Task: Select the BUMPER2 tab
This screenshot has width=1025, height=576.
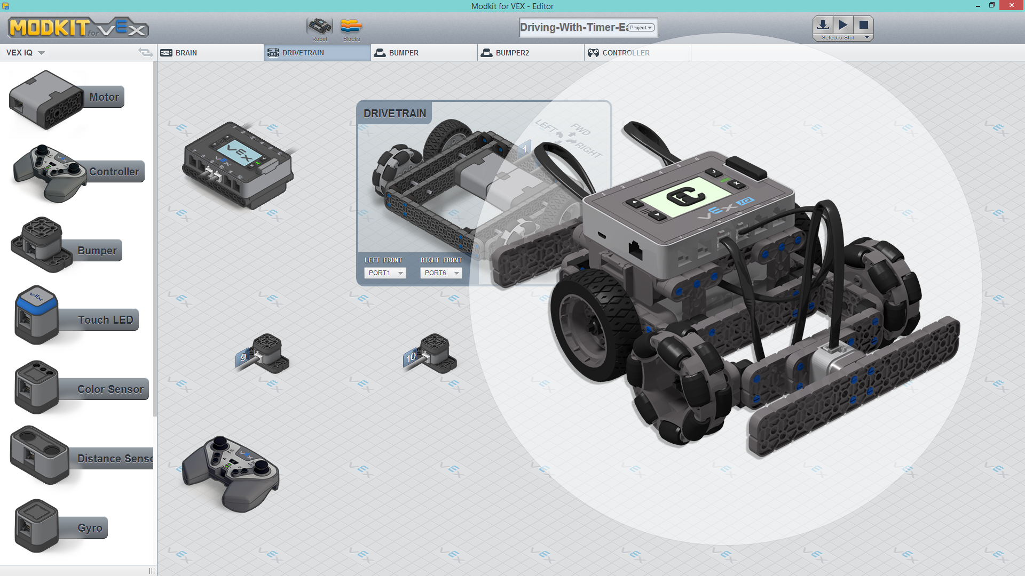Action: (531, 53)
